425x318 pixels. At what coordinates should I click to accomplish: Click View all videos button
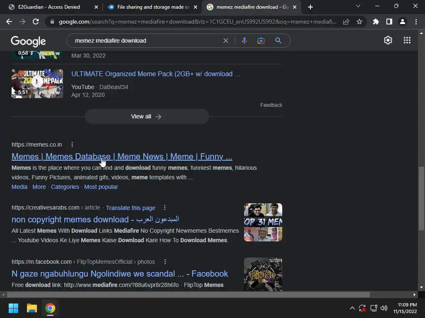click(147, 116)
